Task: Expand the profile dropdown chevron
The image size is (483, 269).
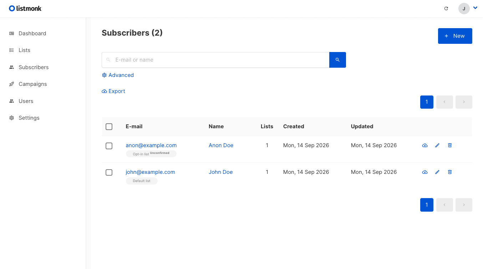Action: pyautogui.click(x=475, y=7)
